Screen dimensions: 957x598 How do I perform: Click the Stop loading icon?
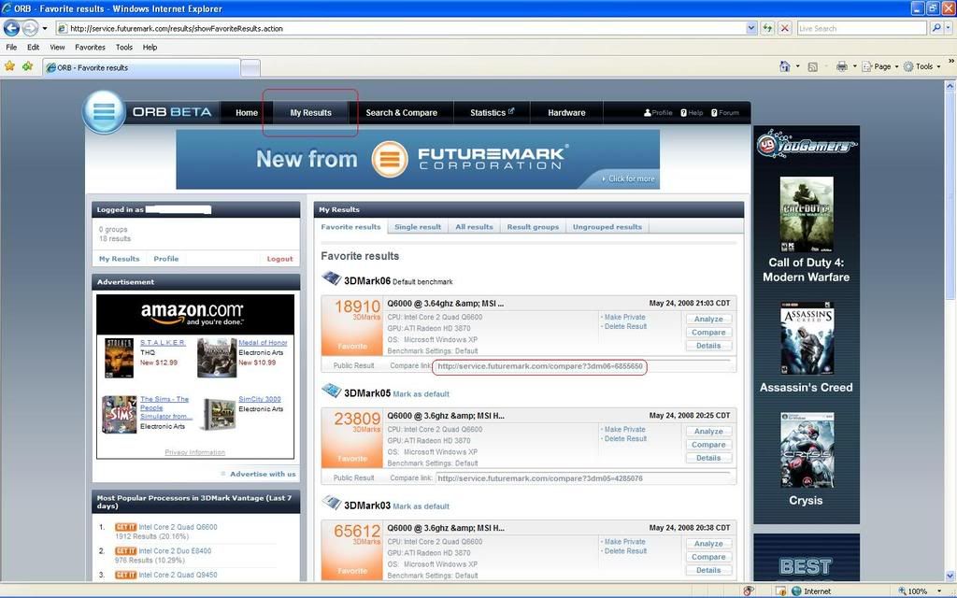784,28
